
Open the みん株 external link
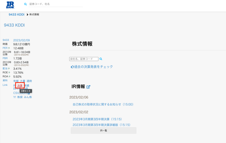click(x=28, y=97)
